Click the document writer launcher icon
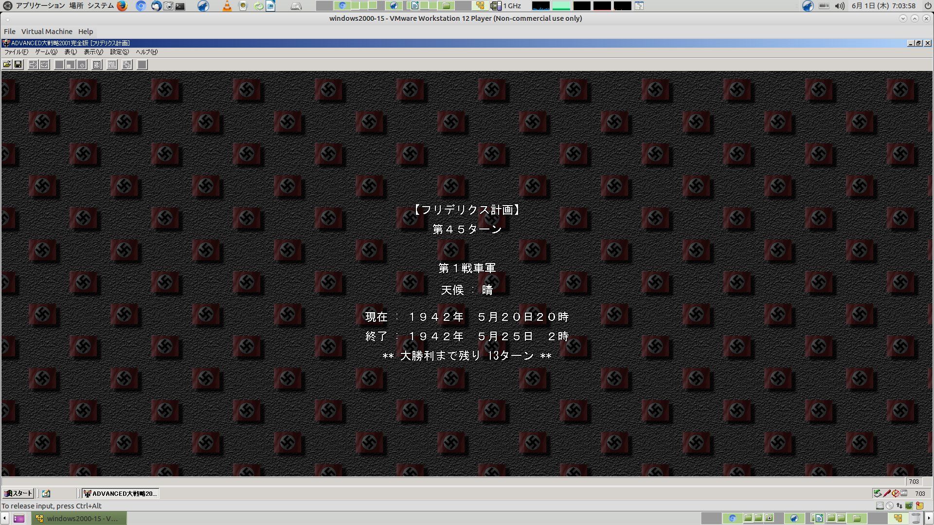The width and height of the screenshot is (934, 525). [x=270, y=6]
